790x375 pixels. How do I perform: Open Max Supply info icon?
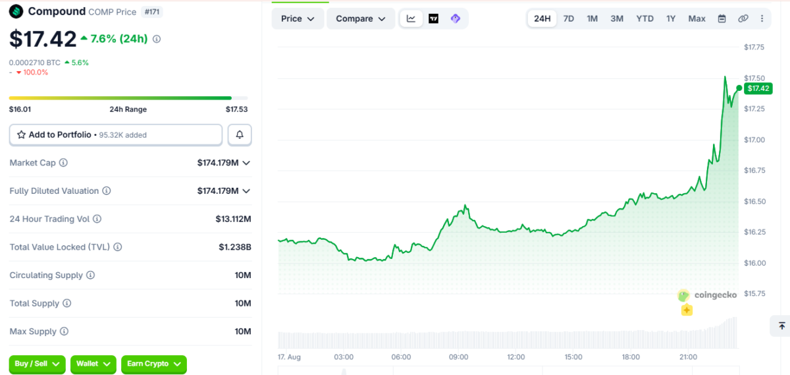tap(64, 332)
